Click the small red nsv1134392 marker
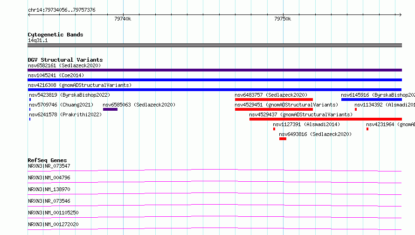 point(356,109)
